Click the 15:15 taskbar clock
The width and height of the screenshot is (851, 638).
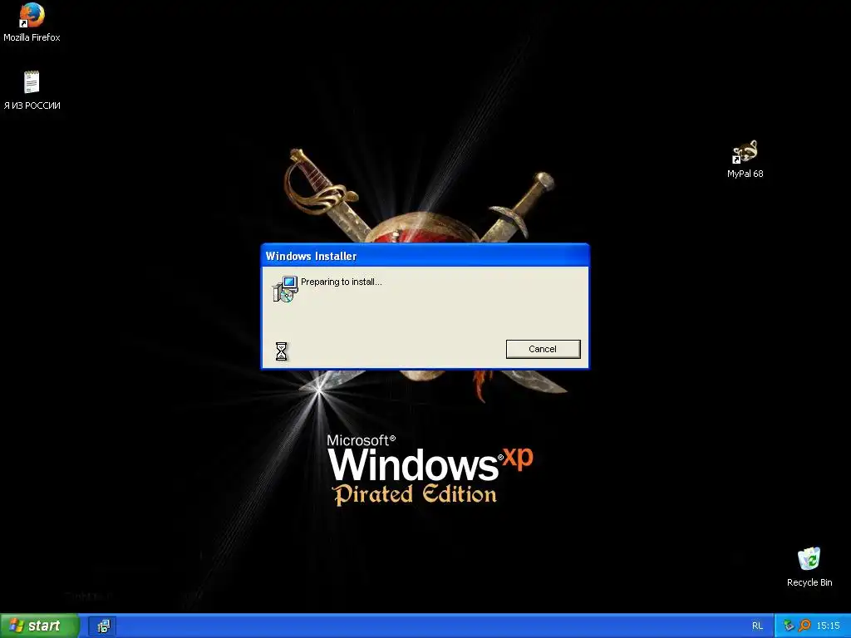[x=829, y=626]
